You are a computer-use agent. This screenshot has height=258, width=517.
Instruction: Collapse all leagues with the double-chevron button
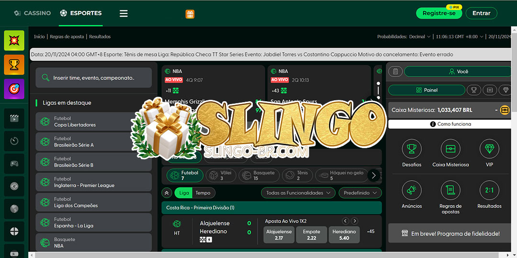coord(167,193)
